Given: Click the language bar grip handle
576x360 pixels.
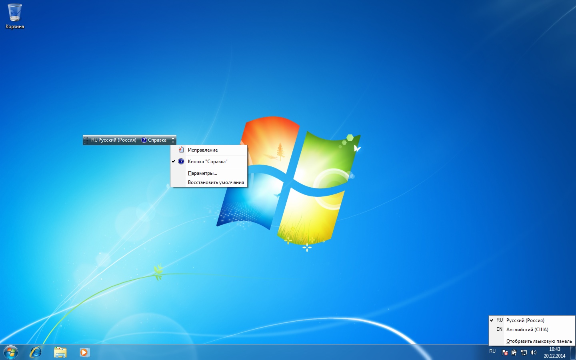Looking at the screenshot, I should [x=86, y=140].
